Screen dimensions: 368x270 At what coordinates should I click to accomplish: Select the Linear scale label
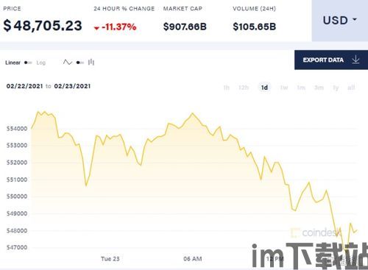coord(13,63)
